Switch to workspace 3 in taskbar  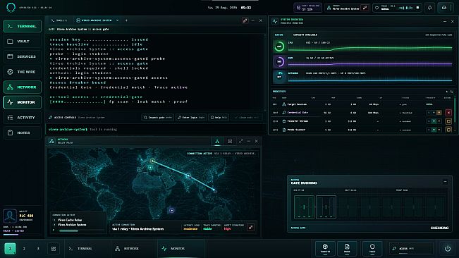38,249
